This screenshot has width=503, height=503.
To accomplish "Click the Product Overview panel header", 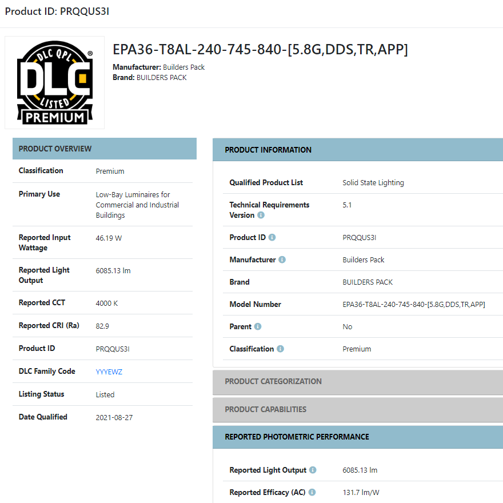I will (x=105, y=149).
